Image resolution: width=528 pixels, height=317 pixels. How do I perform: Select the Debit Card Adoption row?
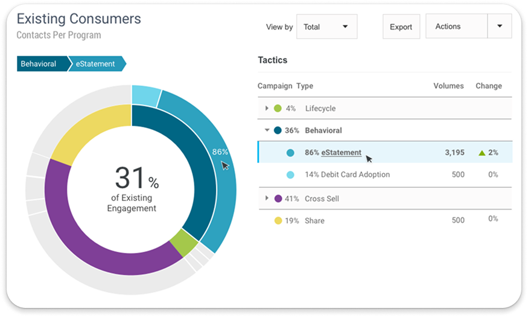click(x=385, y=175)
